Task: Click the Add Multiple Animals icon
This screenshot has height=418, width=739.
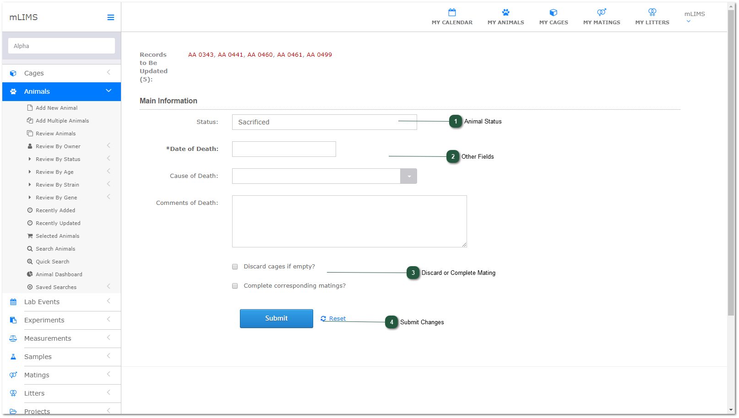Action: 30,121
